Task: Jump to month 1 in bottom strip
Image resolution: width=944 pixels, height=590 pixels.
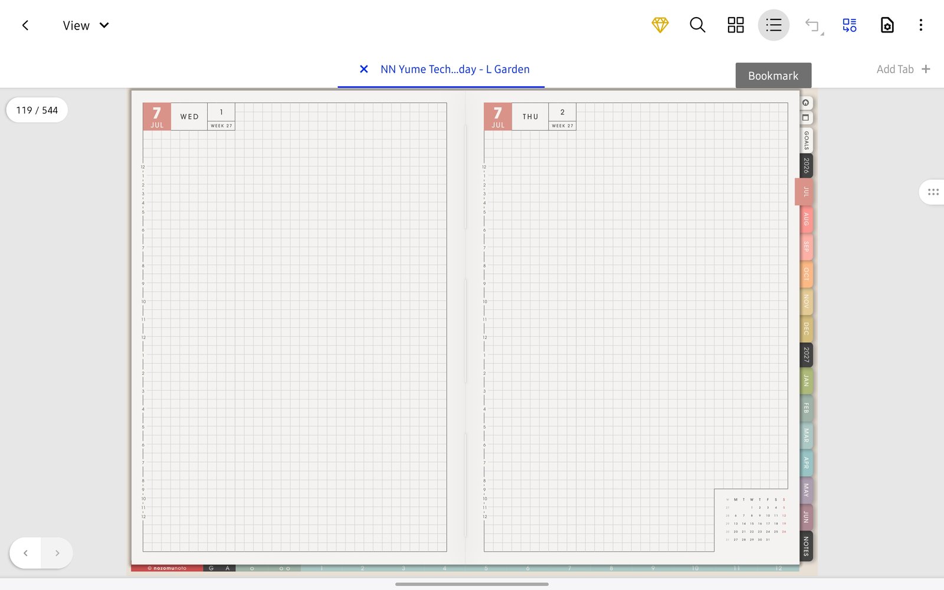Action: (322, 568)
